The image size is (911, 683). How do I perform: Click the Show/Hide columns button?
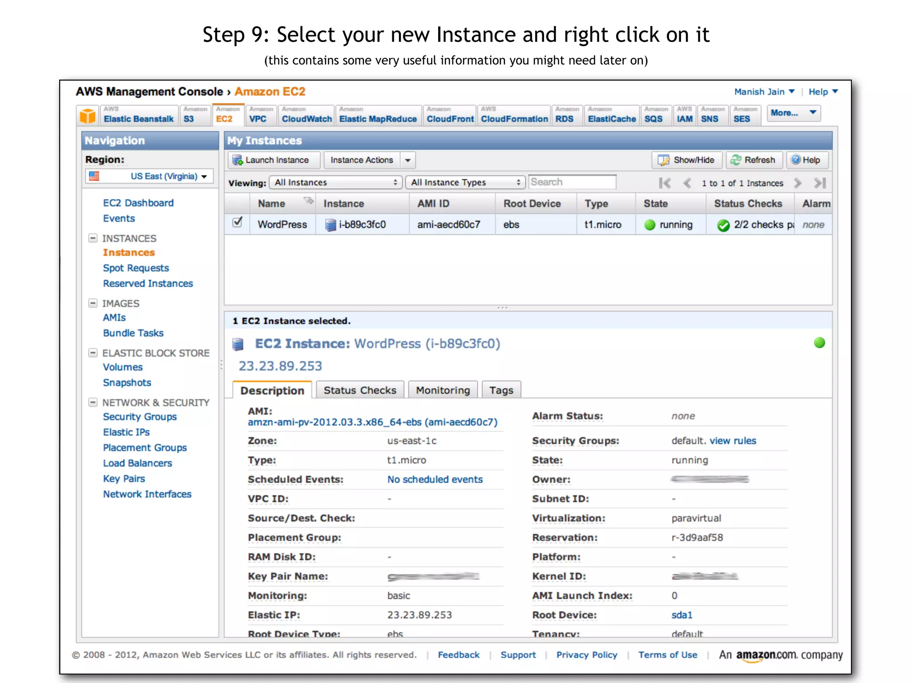tap(687, 160)
